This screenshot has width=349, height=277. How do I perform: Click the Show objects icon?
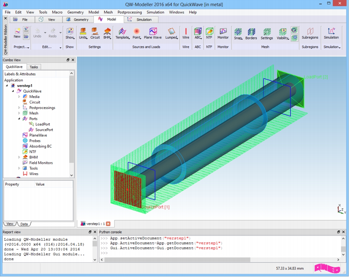point(70,33)
